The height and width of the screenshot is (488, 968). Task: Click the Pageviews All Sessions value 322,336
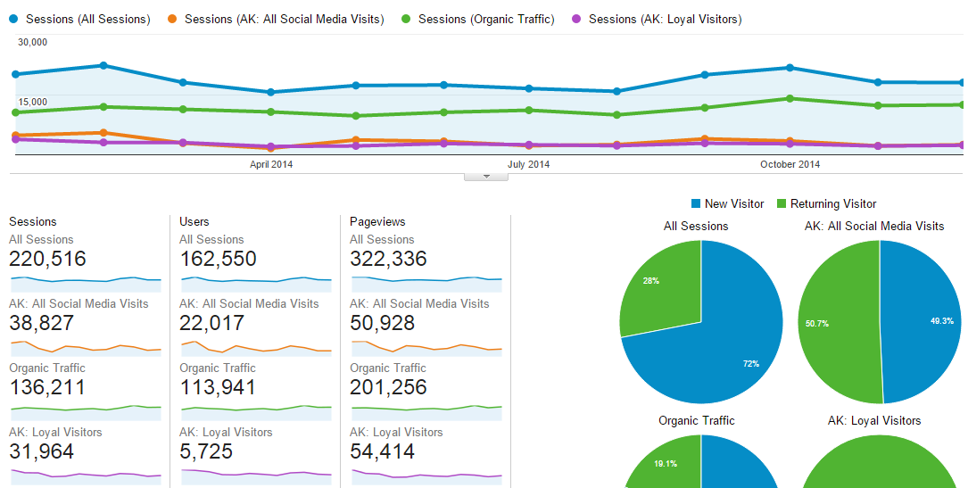388,259
